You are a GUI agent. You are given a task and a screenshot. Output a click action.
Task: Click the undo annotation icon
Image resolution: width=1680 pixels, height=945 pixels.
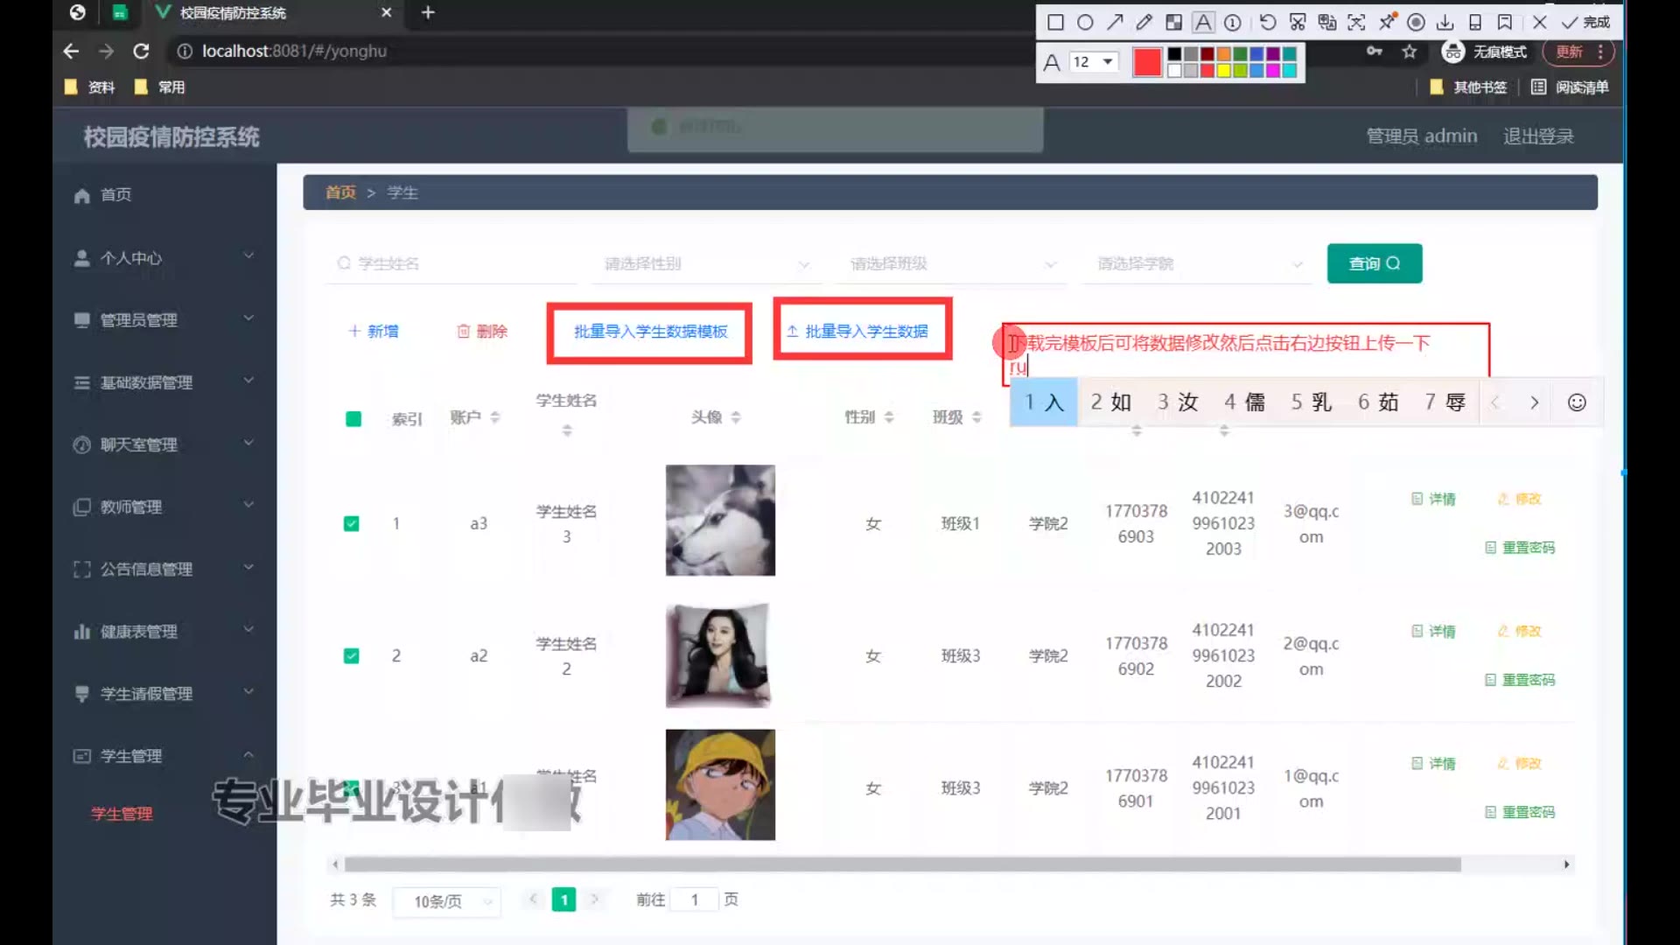coord(1268,23)
